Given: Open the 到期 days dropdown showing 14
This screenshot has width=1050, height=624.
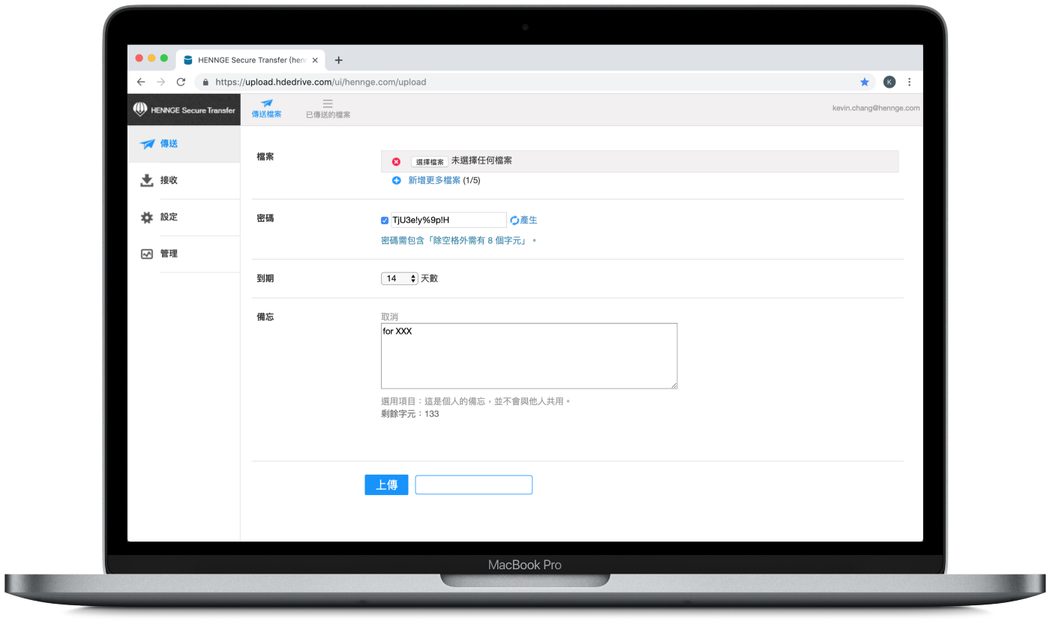Looking at the screenshot, I should point(400,278).
